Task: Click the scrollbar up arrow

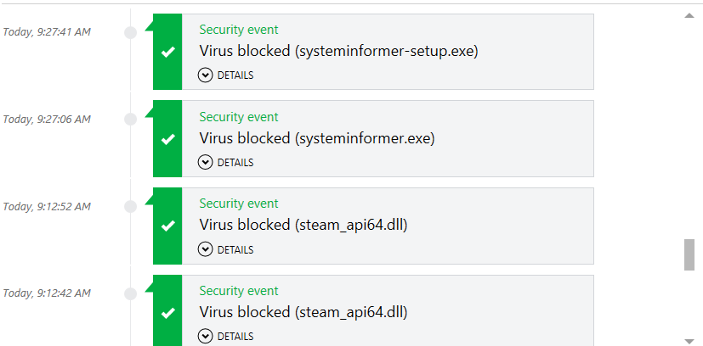Action: (x=689, y=14)
